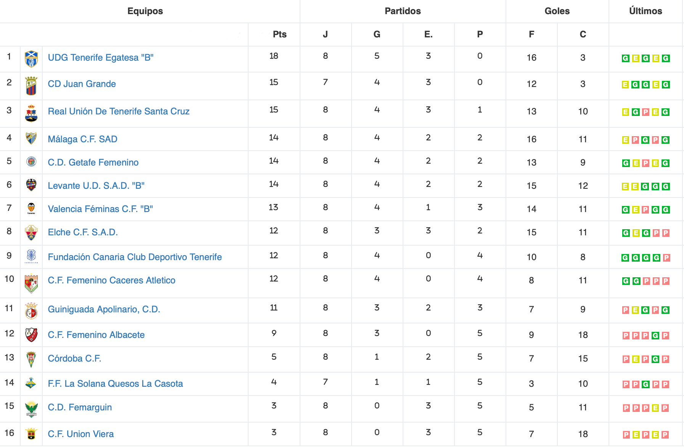
Task: Click the C.F. Femenino Albacete team badge
Action: coord(31,335)
